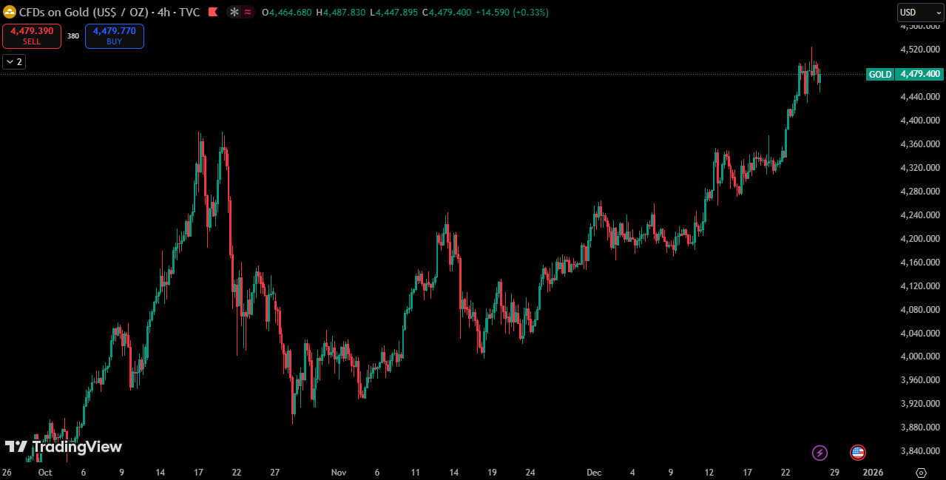946x480 pixels.
Task: Open the US flag economic event marker
Action: tap(858, 453)
